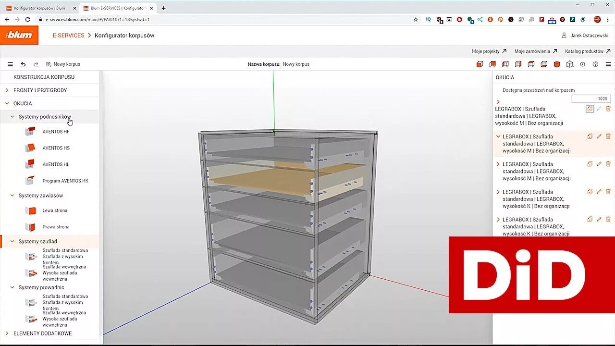Click the undo arrow icon
615x346 pixels.
23,64
